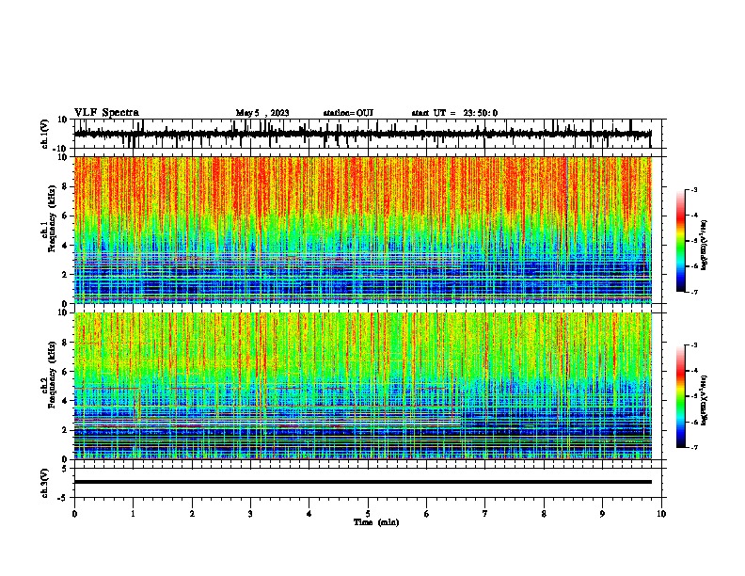Click the 'ch.2 Frequency (kHz)' axis label
This screenshot has width=745, height=576.
(x=49, y=375)
